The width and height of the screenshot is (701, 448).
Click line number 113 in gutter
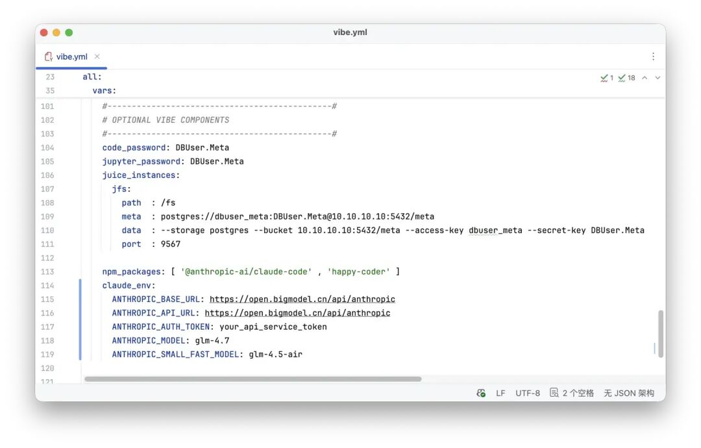[47, 272]
